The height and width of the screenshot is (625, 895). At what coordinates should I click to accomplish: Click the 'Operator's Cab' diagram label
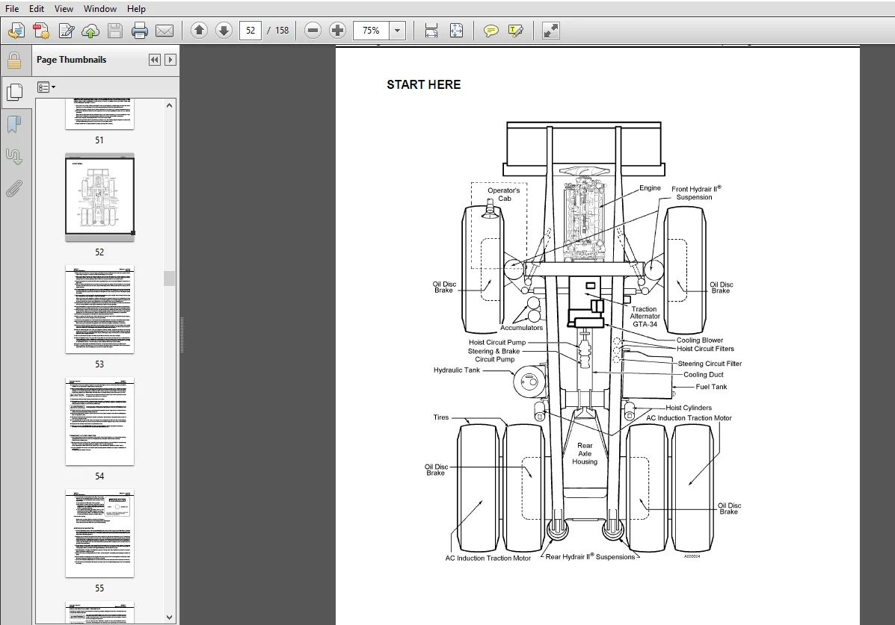504,194
